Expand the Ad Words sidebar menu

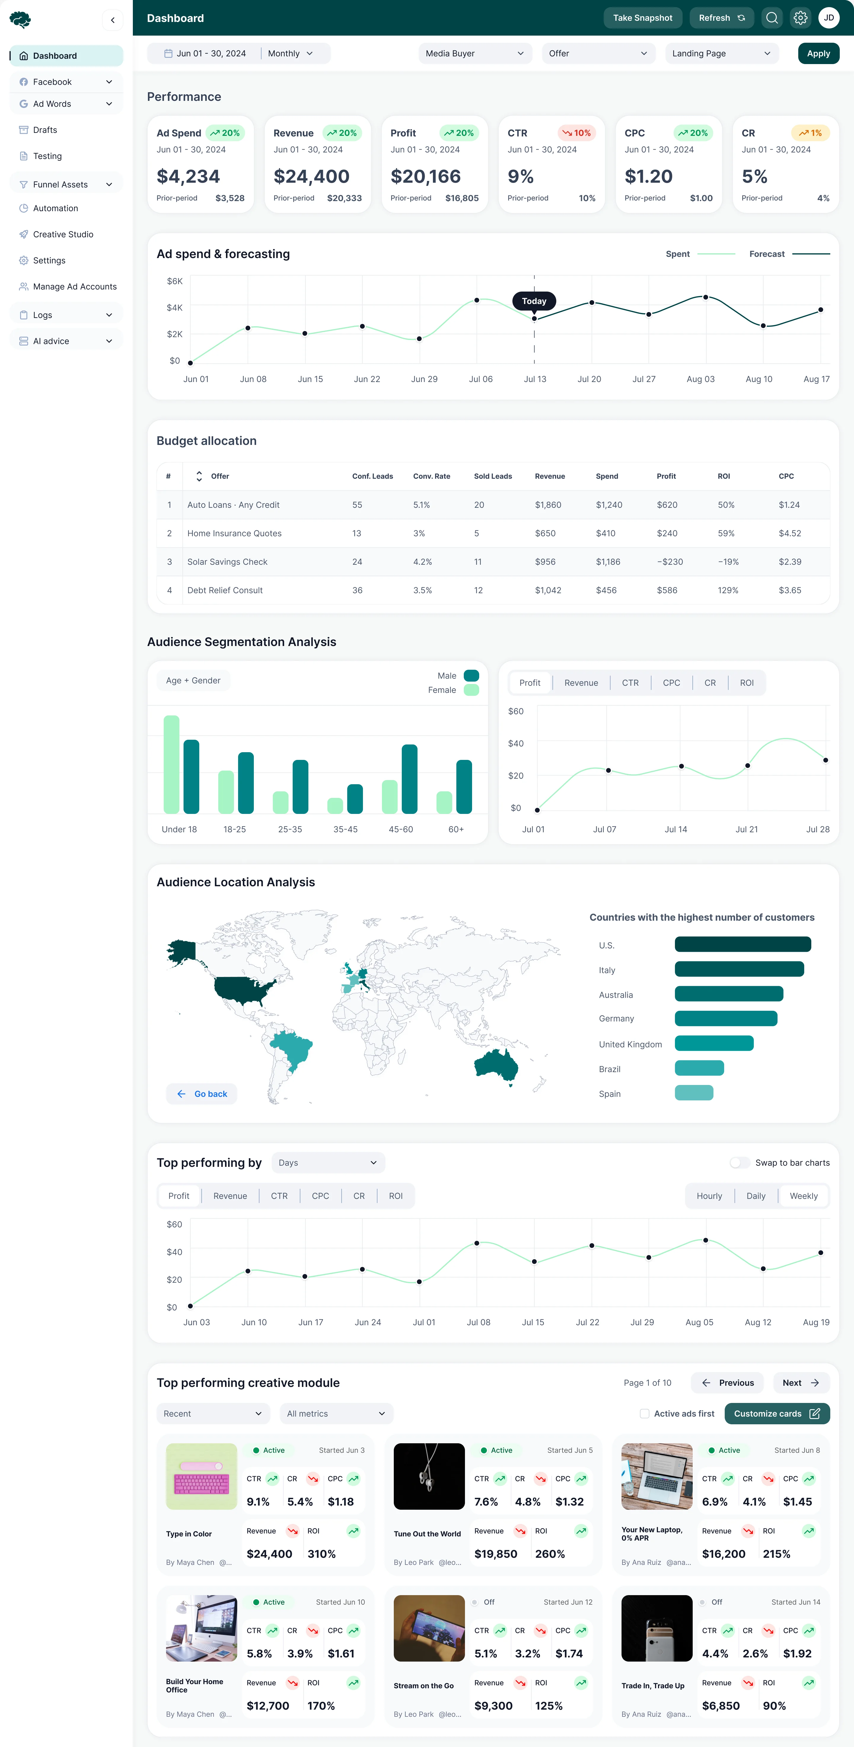click(x=109, y=104)
